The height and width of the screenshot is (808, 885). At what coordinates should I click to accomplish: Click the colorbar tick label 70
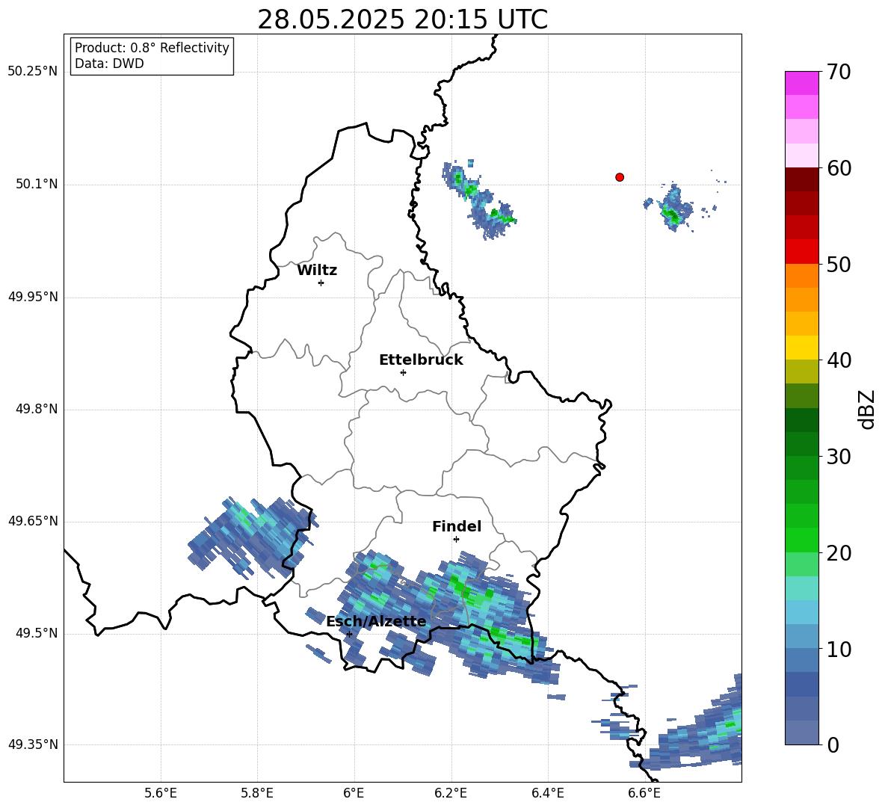[839, 73]
